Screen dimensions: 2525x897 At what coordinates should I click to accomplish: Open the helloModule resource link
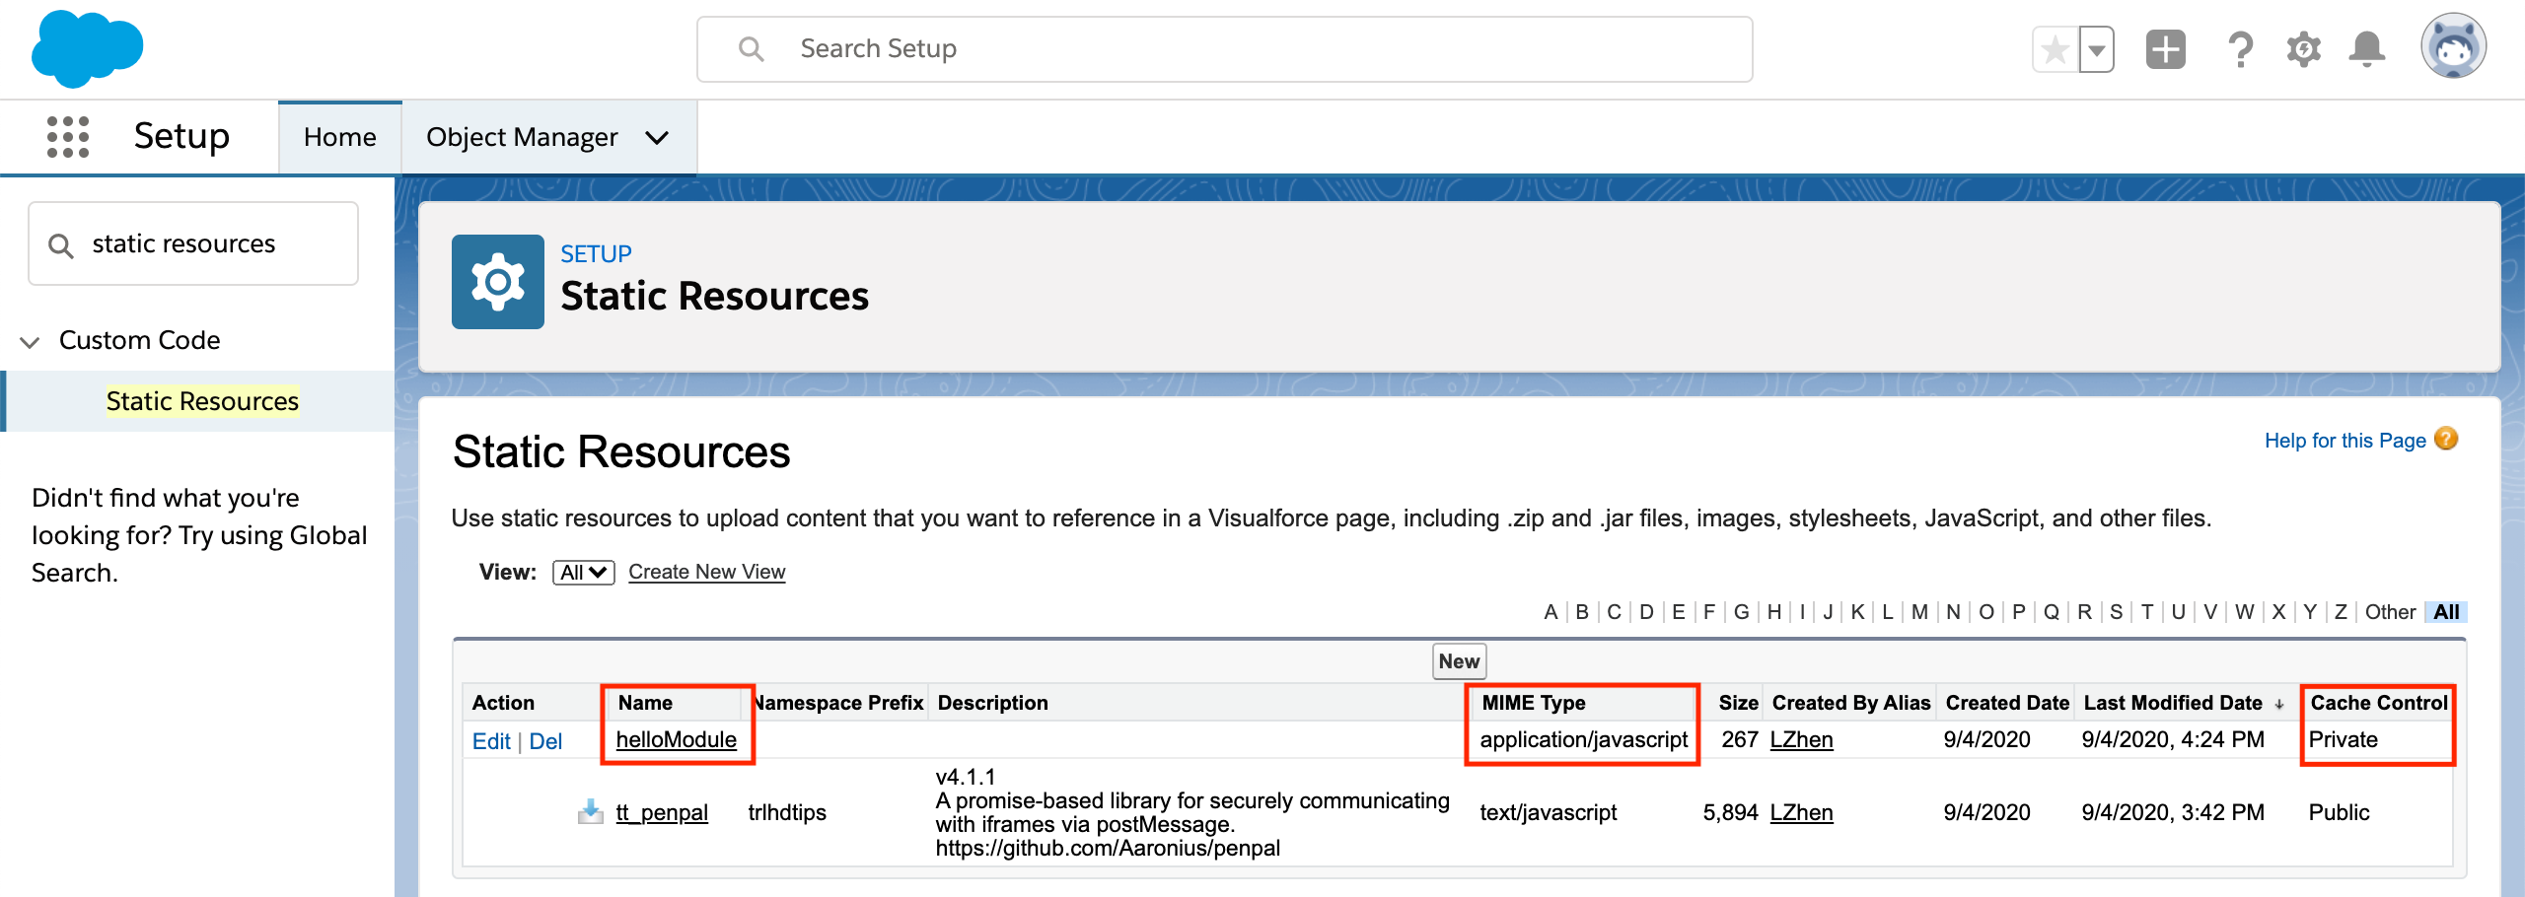tap(676, 739)
